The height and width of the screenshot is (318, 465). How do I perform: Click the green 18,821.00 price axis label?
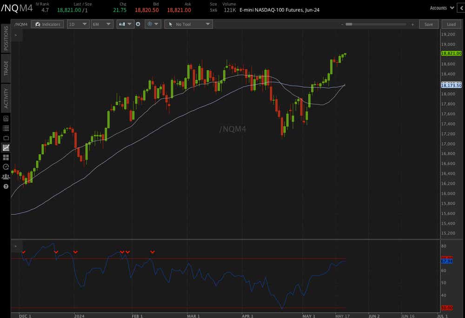[x=452, y=53]
